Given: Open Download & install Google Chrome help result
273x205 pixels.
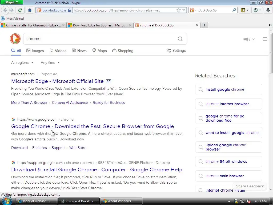Looking at the screenshot, I should click(97, 169).
